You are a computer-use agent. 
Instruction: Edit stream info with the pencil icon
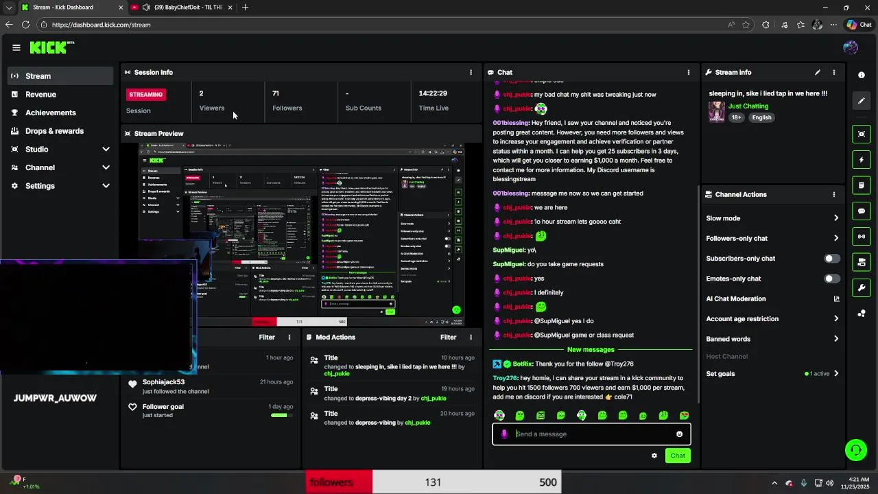pyautogui.click(x=817, y=72)
